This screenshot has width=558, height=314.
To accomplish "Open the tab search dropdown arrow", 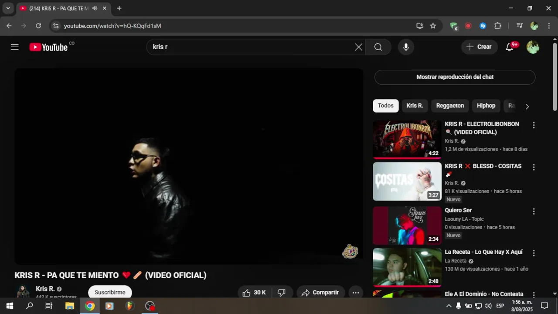I will tap(8, 8).
